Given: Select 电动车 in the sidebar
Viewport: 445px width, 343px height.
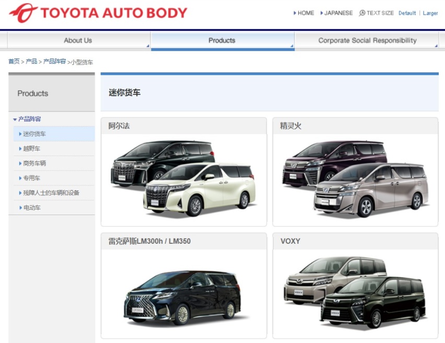Looking at the screenshot, I should (x=54, y=208).
